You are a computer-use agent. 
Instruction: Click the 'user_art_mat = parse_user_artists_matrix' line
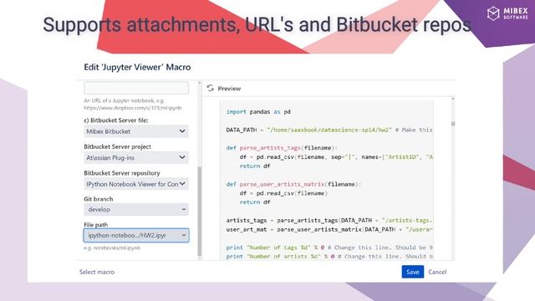point(329,229)
